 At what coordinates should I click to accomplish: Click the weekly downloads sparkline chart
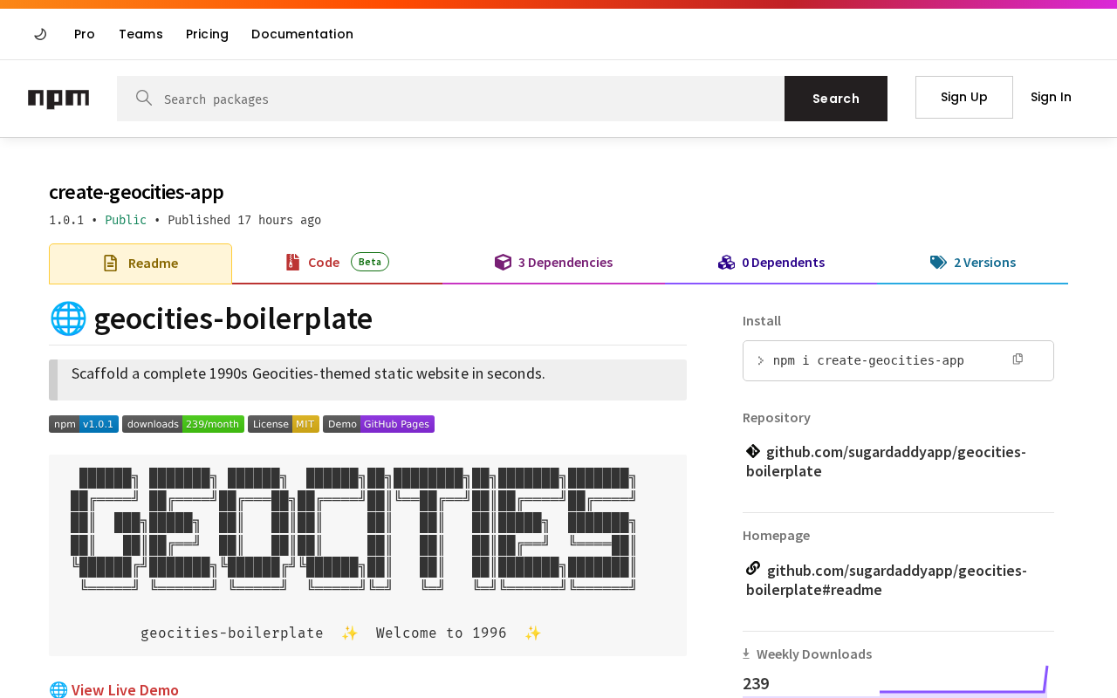click(x=963, y=681)
